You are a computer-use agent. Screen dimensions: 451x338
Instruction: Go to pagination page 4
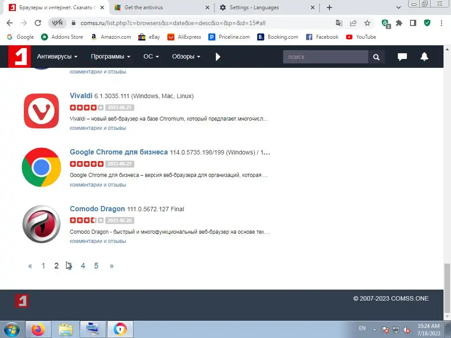pos(83,266)
